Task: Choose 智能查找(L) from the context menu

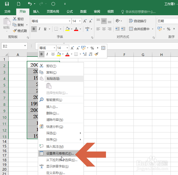Action: (61, 100)
